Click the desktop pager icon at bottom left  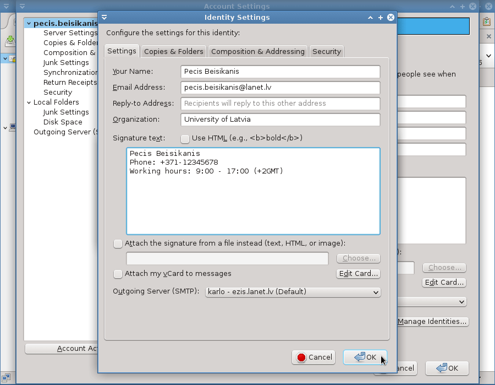pyautogui.click(x=6, y=377)
